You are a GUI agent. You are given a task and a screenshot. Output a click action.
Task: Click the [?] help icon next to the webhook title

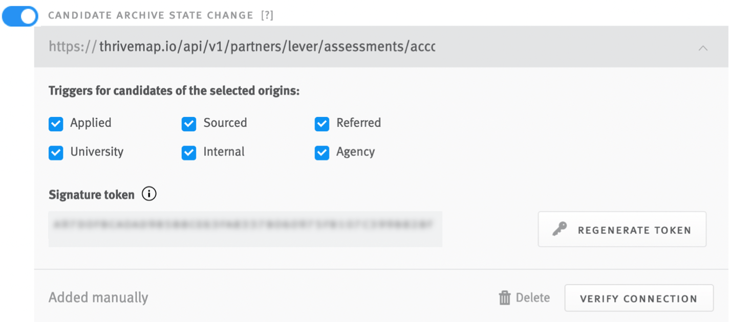[268, 15]
